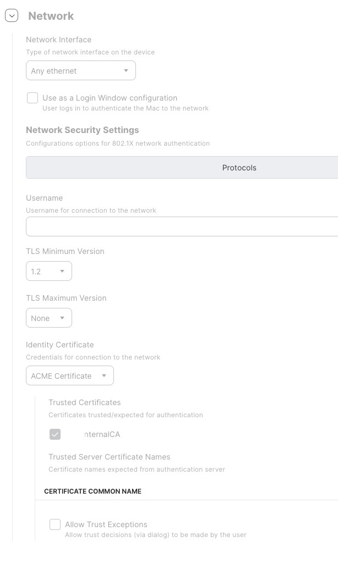Focus the Username text field
The width and height of the screenshot is (338, 564).
(x=182, y=226)
